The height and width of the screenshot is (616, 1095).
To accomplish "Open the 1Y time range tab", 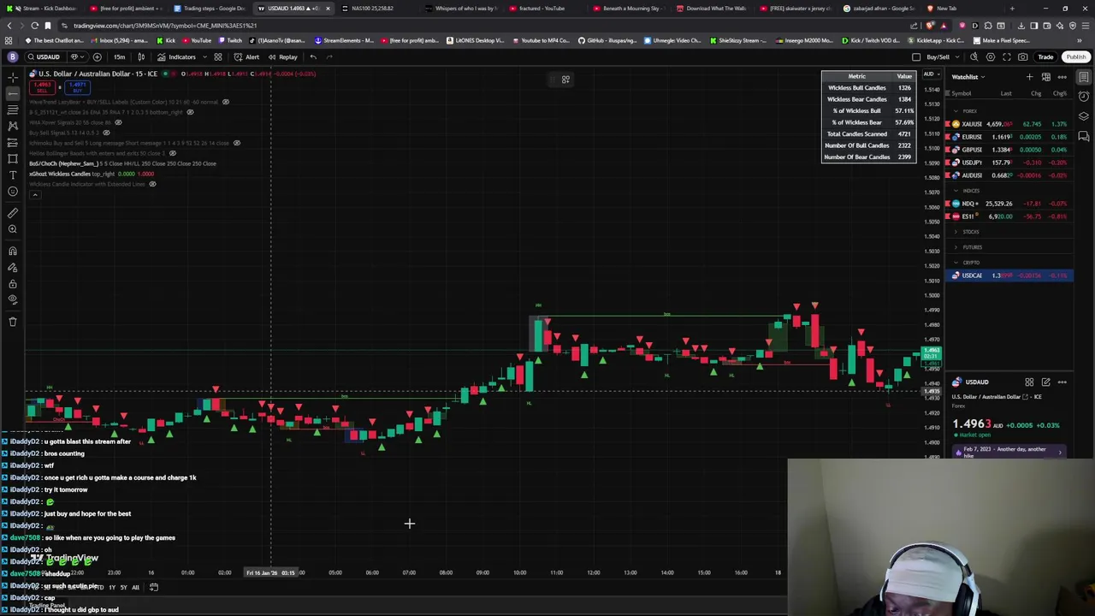I will tap(111, 588).
